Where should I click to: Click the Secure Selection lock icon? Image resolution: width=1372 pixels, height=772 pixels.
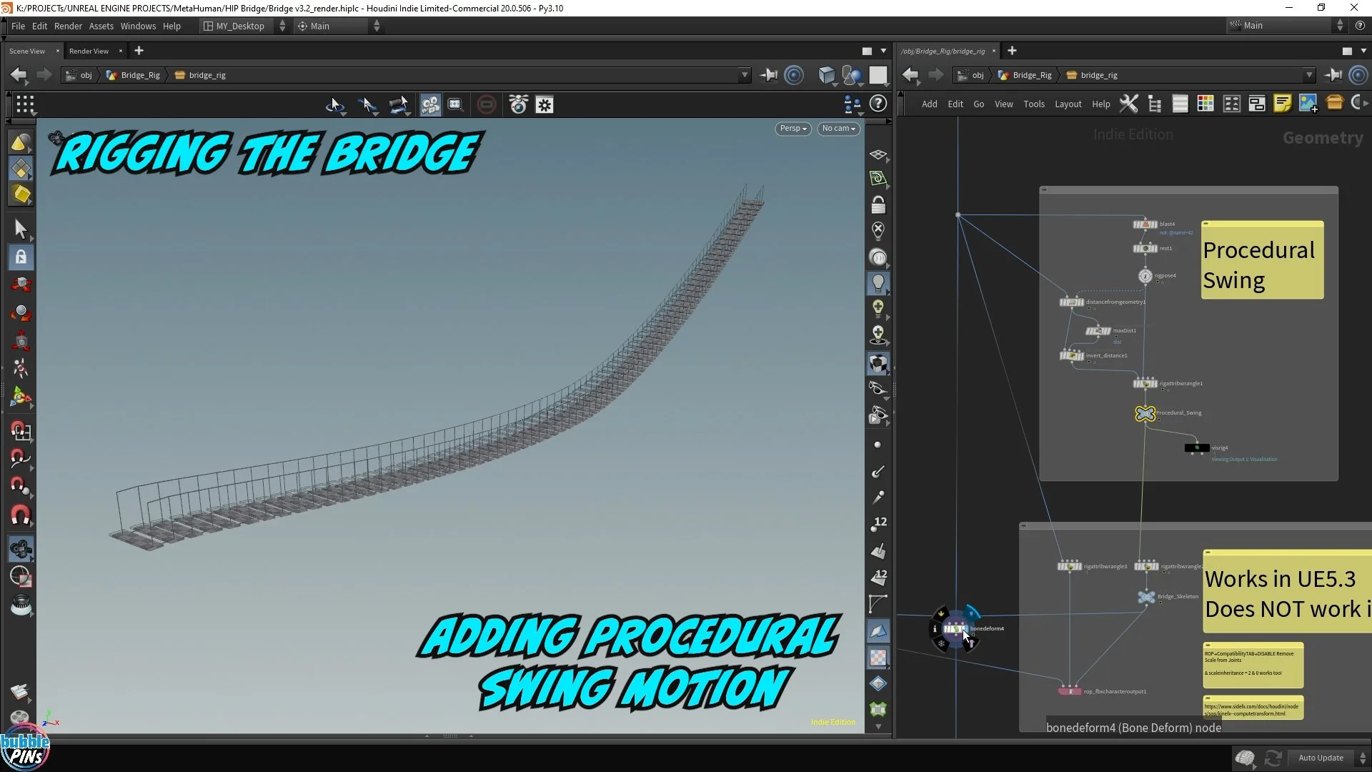click(x=21, y=257)
